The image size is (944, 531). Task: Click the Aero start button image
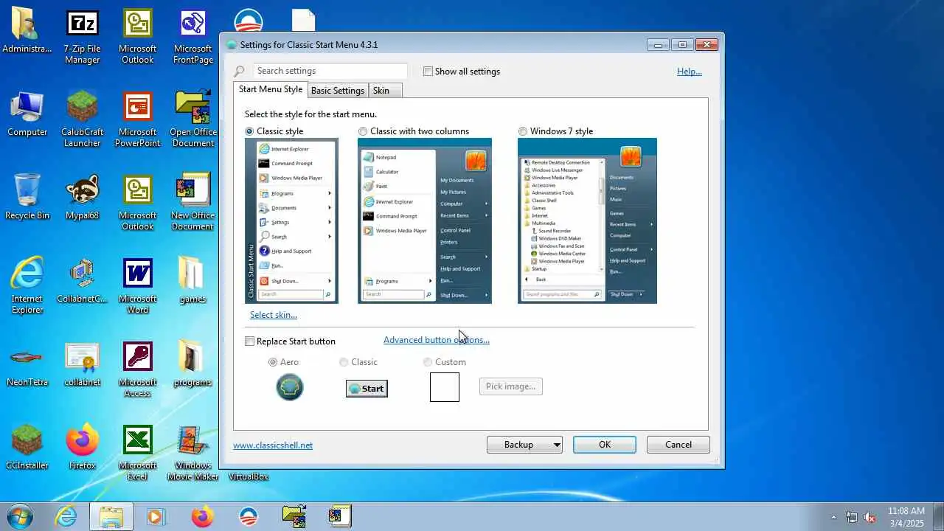[290, 387]
